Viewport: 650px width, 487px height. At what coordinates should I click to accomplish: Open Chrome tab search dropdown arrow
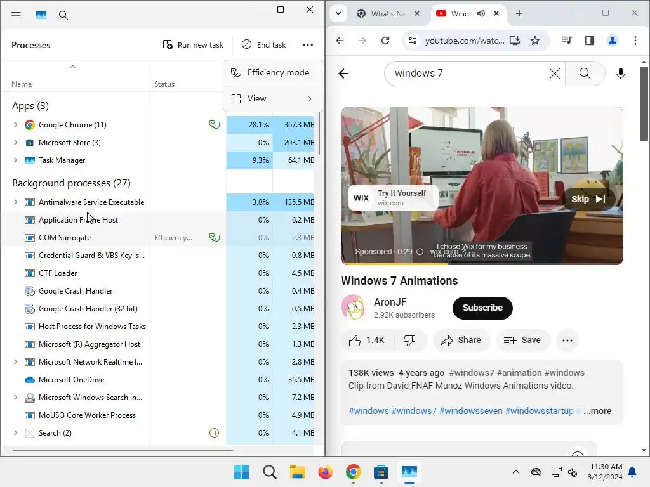[338, 13]
